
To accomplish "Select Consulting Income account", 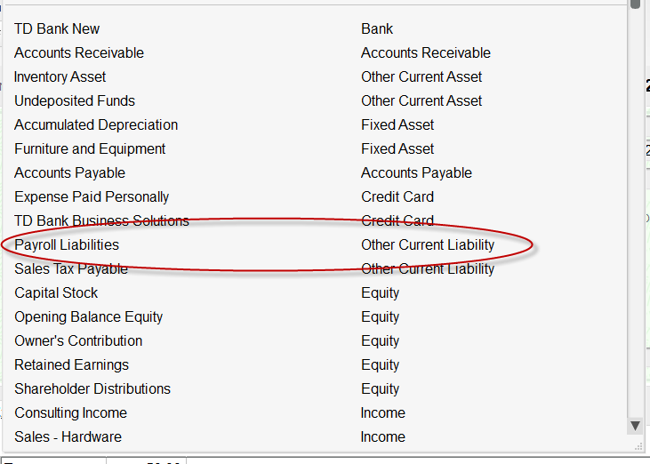I will click(x=70, y=413).
